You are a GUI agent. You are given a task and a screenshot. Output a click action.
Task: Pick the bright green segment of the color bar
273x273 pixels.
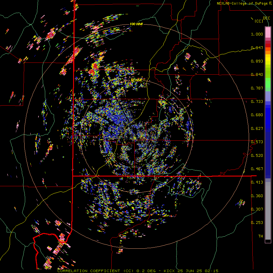tap(268, 83)
